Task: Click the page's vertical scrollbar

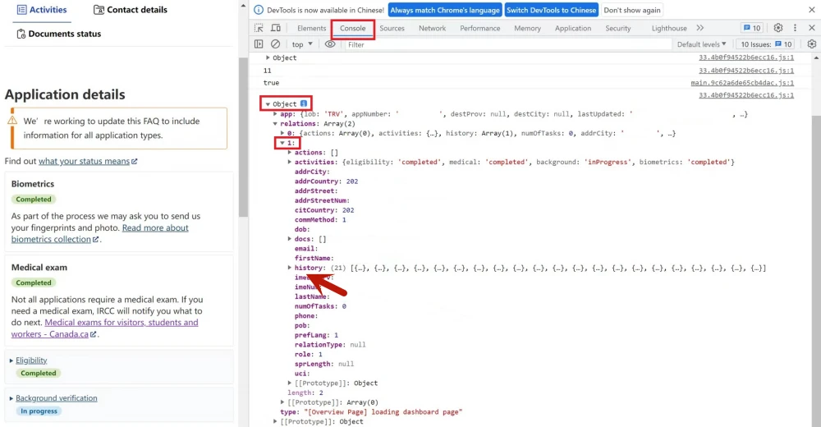Action: (x=243, y=137)
